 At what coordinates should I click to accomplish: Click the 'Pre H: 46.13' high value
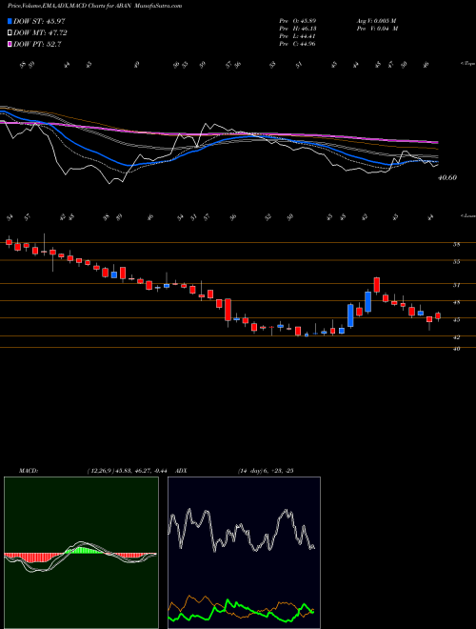[298, 29]
